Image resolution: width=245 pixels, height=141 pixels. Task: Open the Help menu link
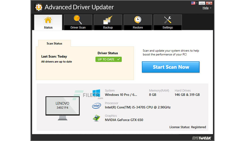[205, 8]
